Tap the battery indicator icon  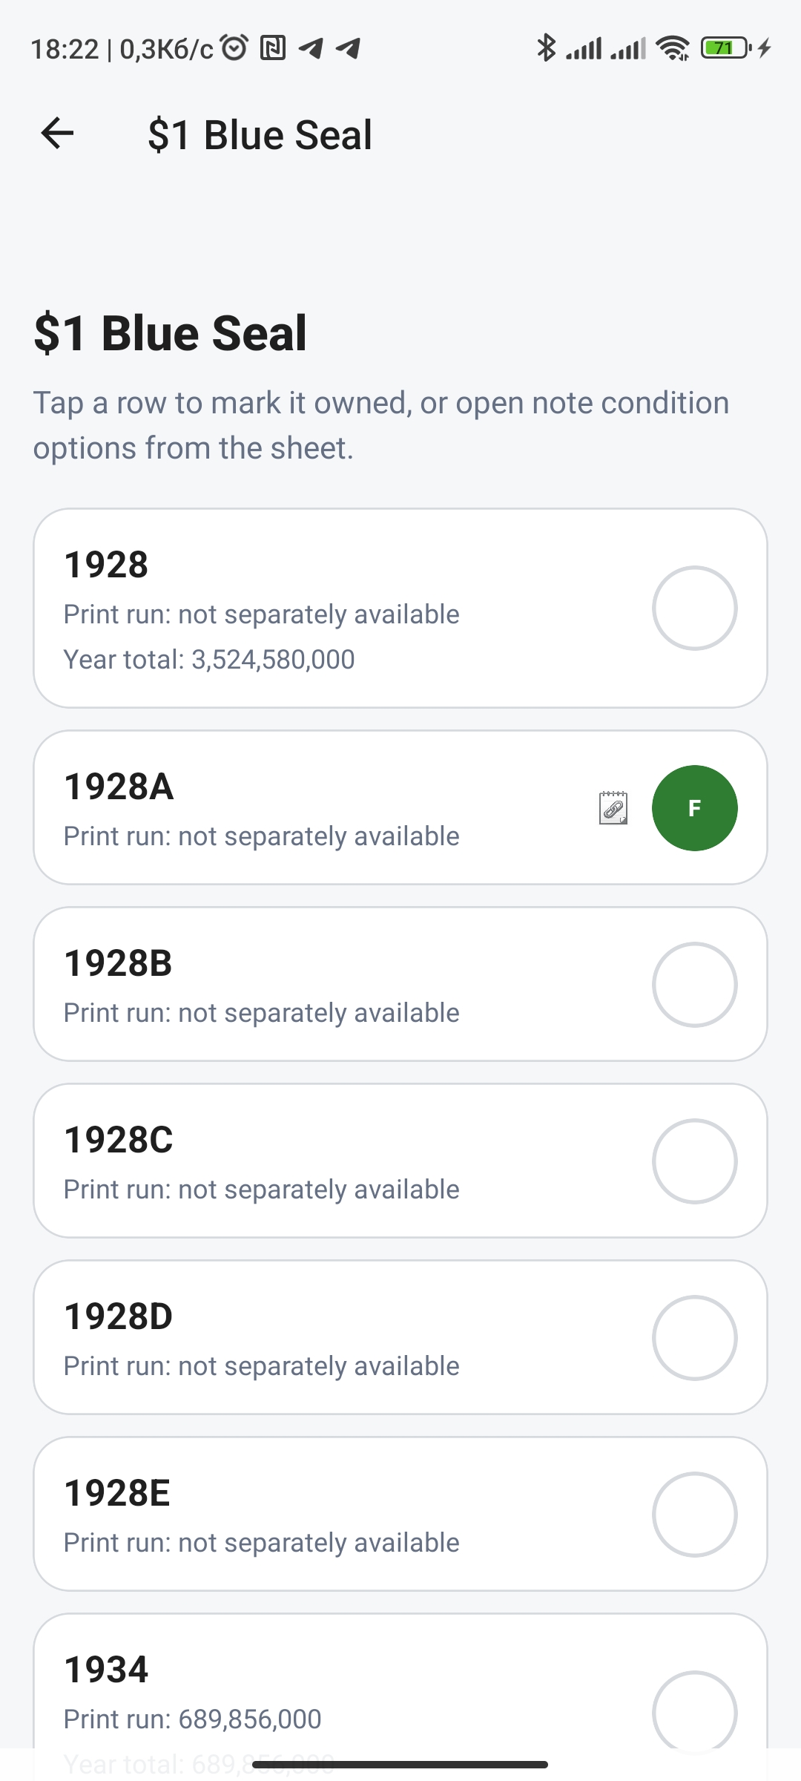(725, 48)
